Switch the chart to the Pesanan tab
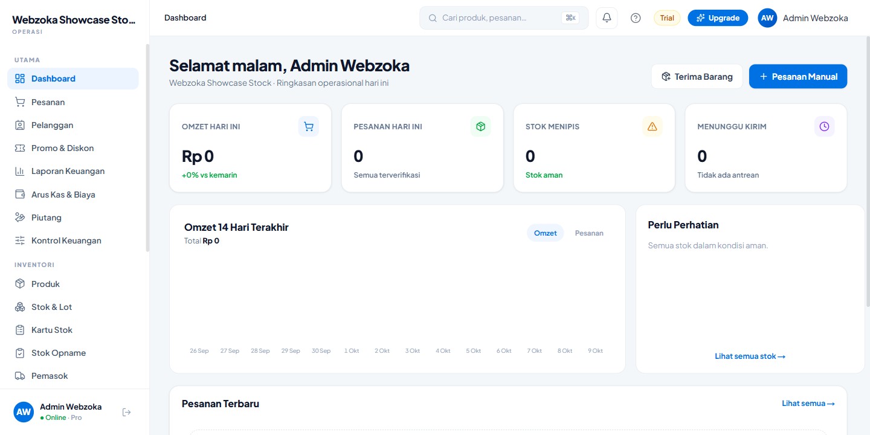This screenshot has width=870, height=435. 589,233
